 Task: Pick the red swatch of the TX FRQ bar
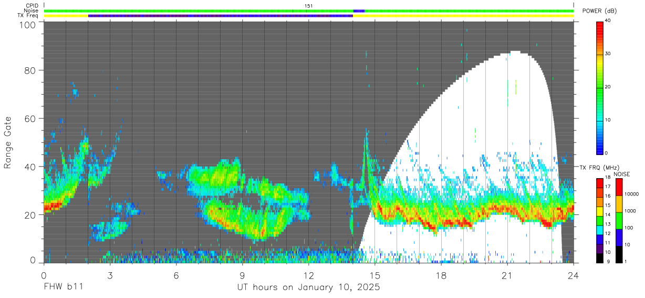[600, 183]
